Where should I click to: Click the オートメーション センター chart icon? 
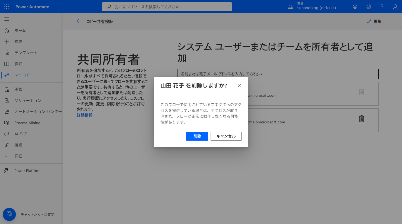(7, 111)
